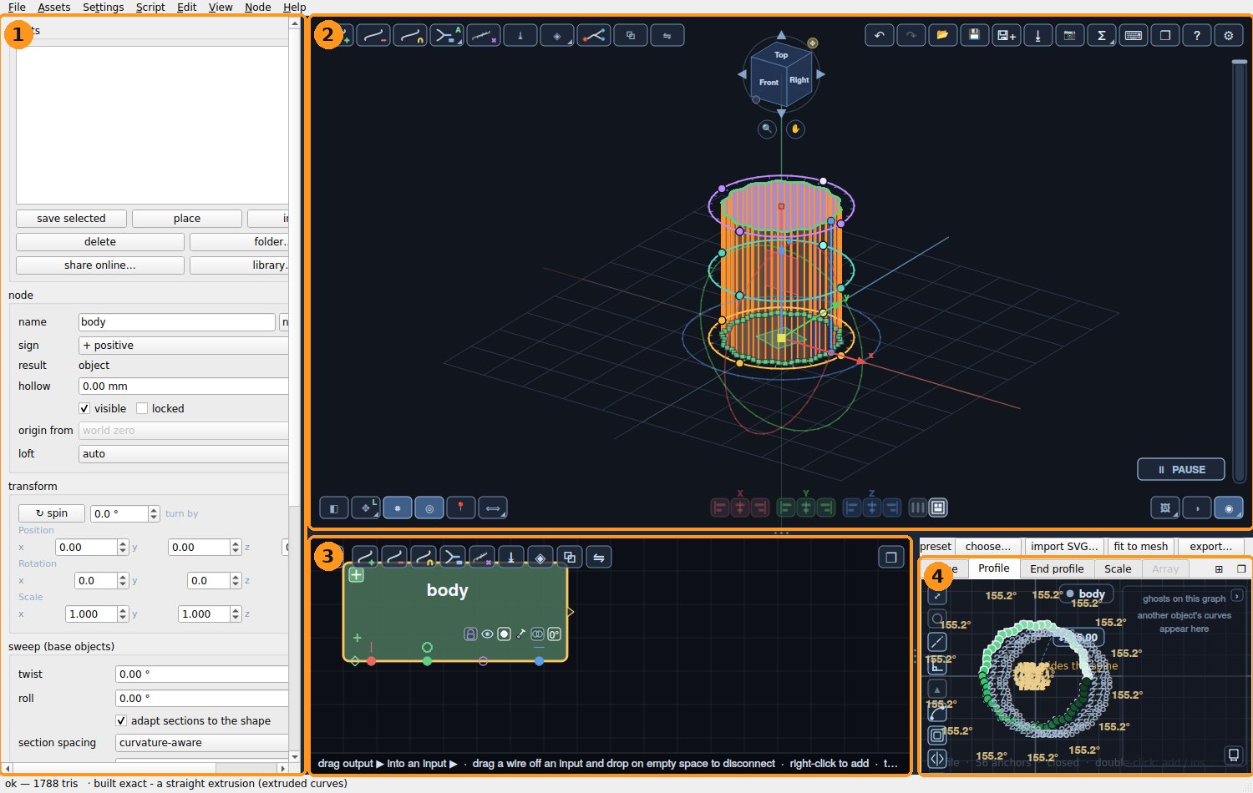The image size is (1253, 793).
Task: Open the section spacing curvature-aware dropdown
Action: click(202, 743)
